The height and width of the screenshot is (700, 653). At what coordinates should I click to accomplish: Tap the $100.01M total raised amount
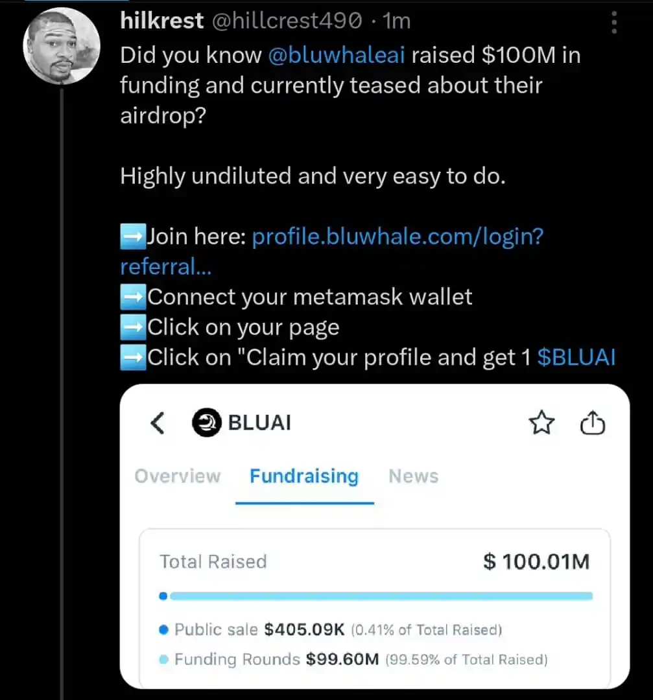click(x=536, y=561)
